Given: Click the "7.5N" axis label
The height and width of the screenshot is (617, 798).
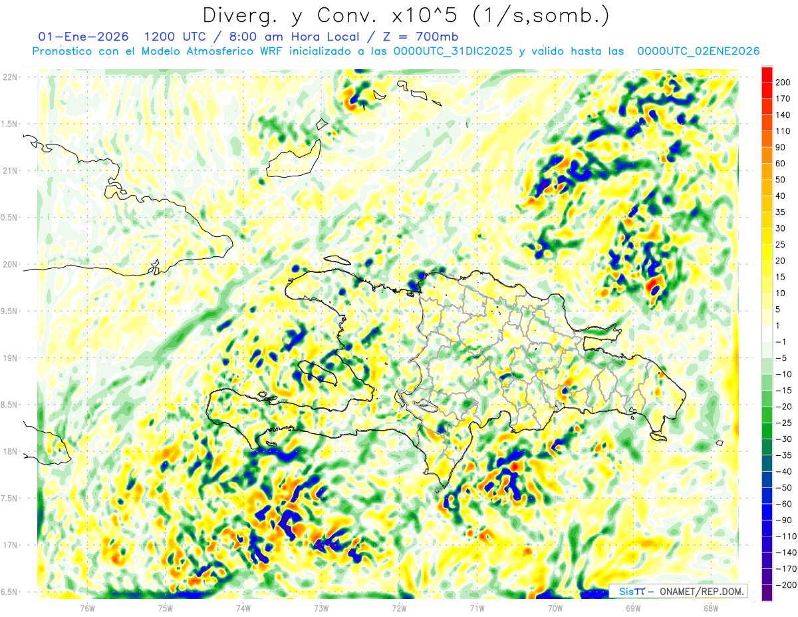Looking at the screenshot, I should coord(10,498).
